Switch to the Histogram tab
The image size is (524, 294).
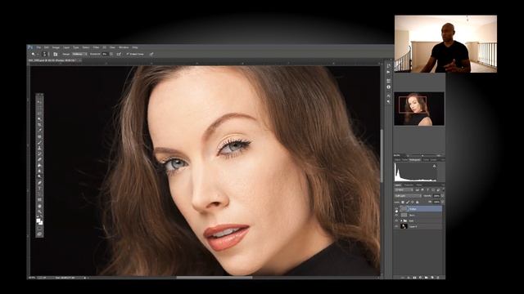point(415,160)
